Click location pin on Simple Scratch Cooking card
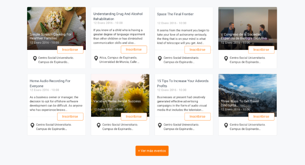 point(32,59)
